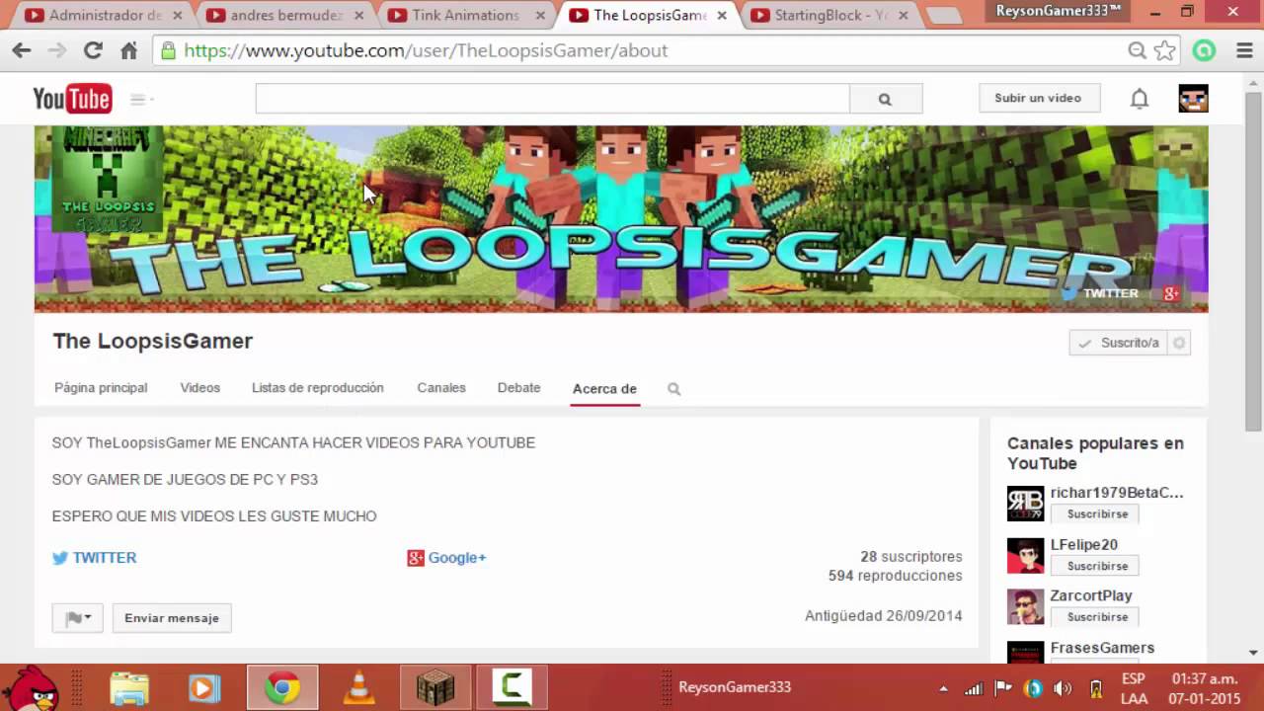Click the Subir un video button

click(x=1038, y=98)
